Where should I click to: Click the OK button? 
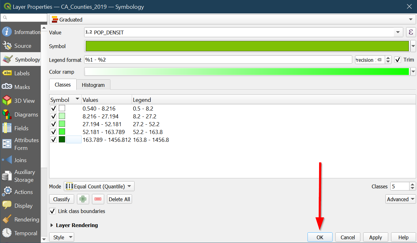[x=320, y=237]
